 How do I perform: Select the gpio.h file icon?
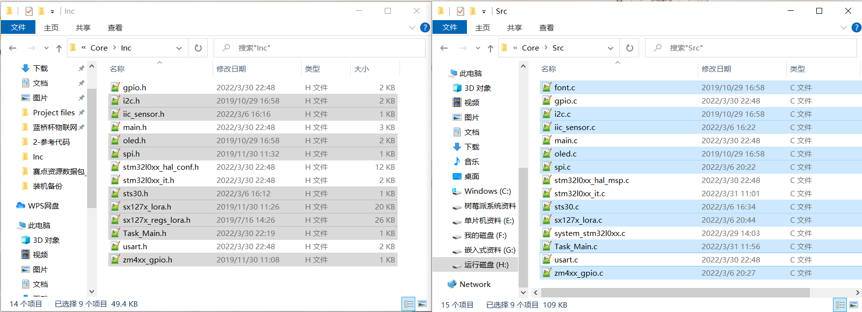[x=115, y=87]
